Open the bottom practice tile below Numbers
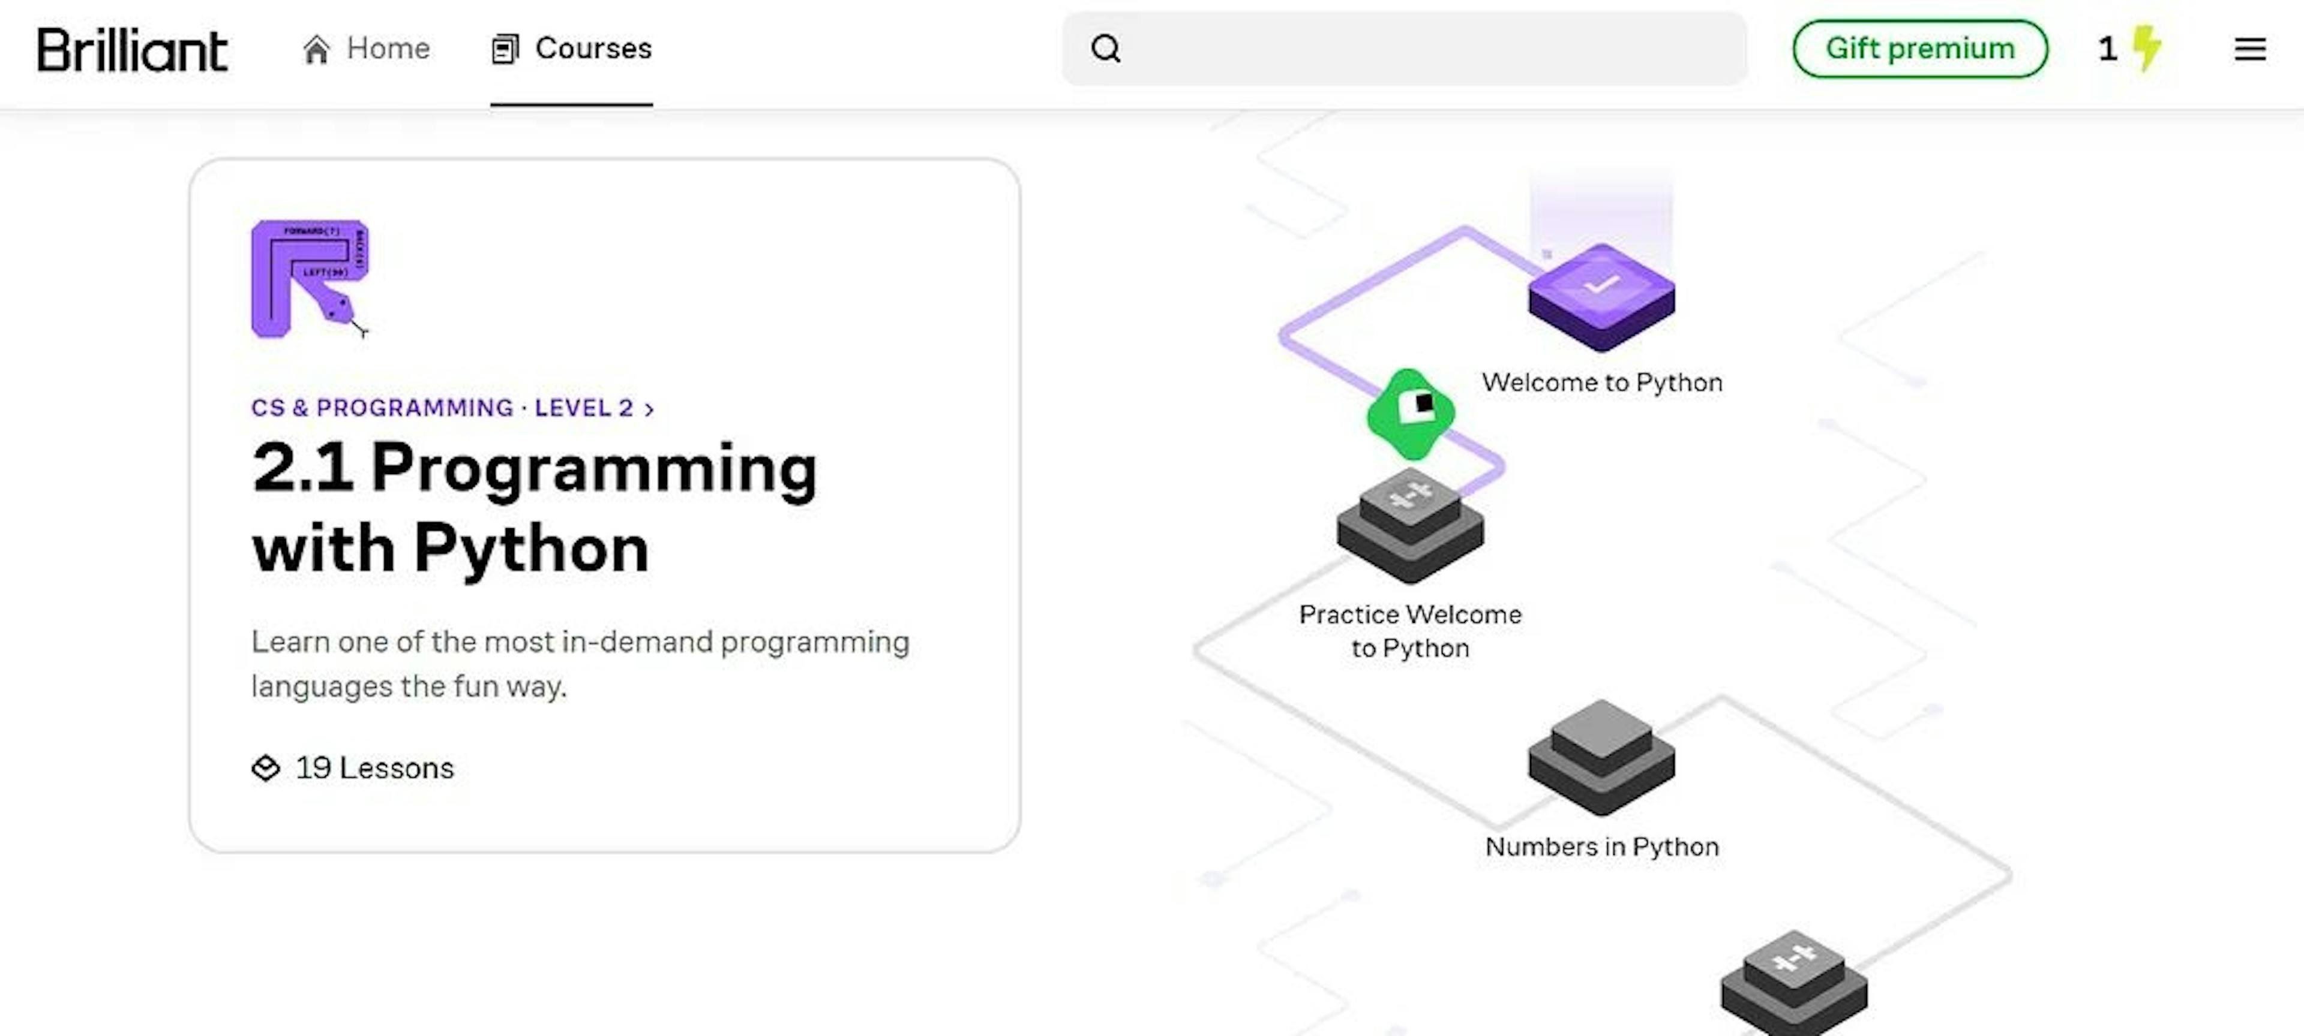Screen dimensions: 2304x1036 pyautogui.click(x=1793, y=983)
